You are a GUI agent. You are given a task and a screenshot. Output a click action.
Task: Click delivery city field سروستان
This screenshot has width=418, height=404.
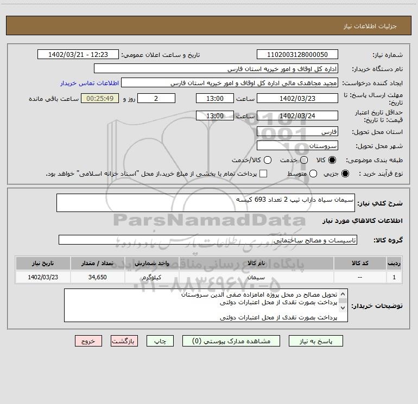point(297,145)
